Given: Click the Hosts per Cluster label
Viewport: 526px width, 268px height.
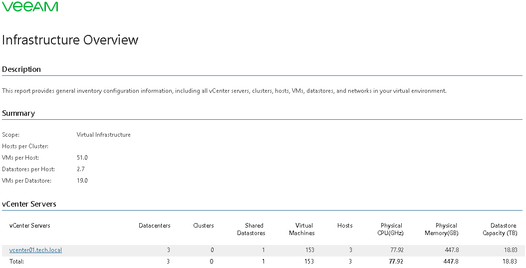Looking at the screenshot, I should coord(25,146).
